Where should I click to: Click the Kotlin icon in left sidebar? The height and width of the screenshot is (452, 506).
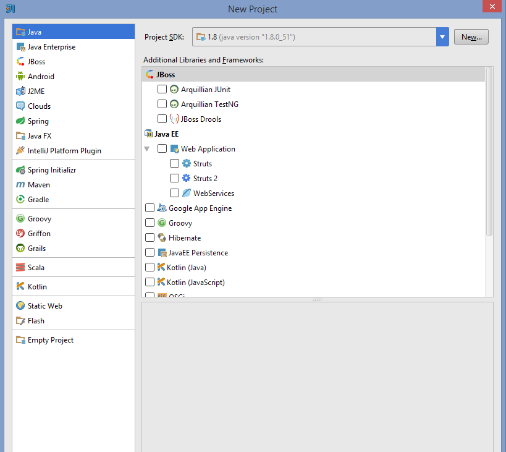click(x=20, y=286)
